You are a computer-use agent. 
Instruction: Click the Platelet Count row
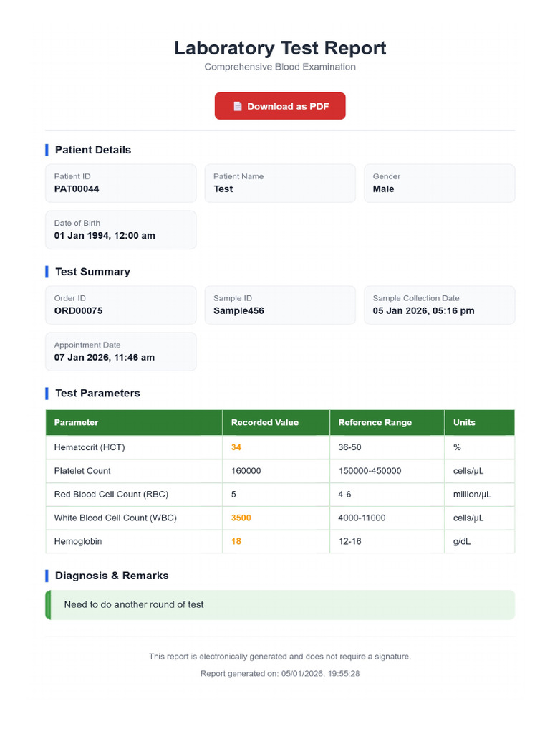(x=280, y=471)
